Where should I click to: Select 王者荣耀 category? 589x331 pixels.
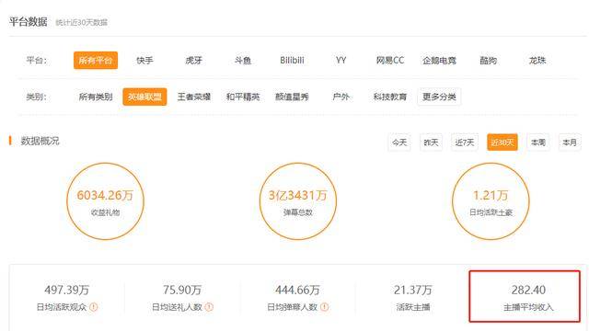tap(194, 97)
